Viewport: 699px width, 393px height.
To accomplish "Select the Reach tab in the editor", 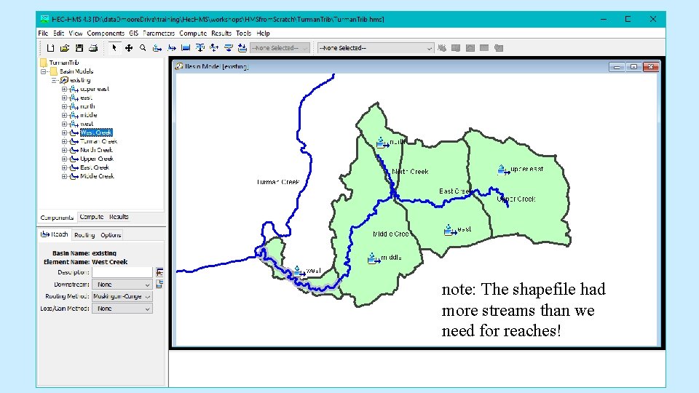I will [55, 234].
